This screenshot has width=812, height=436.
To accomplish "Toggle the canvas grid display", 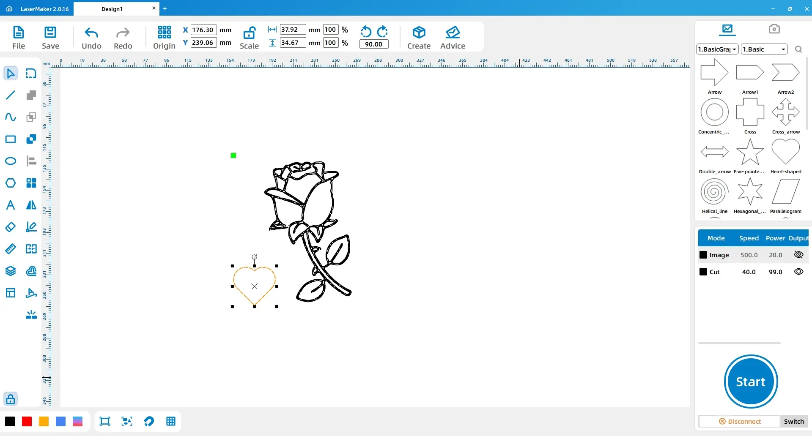I will tap(171, 421).
